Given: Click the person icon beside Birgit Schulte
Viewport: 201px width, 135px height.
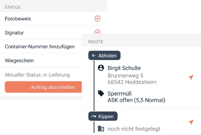Looking at the screenshot, I should click(x=101, y=68).
